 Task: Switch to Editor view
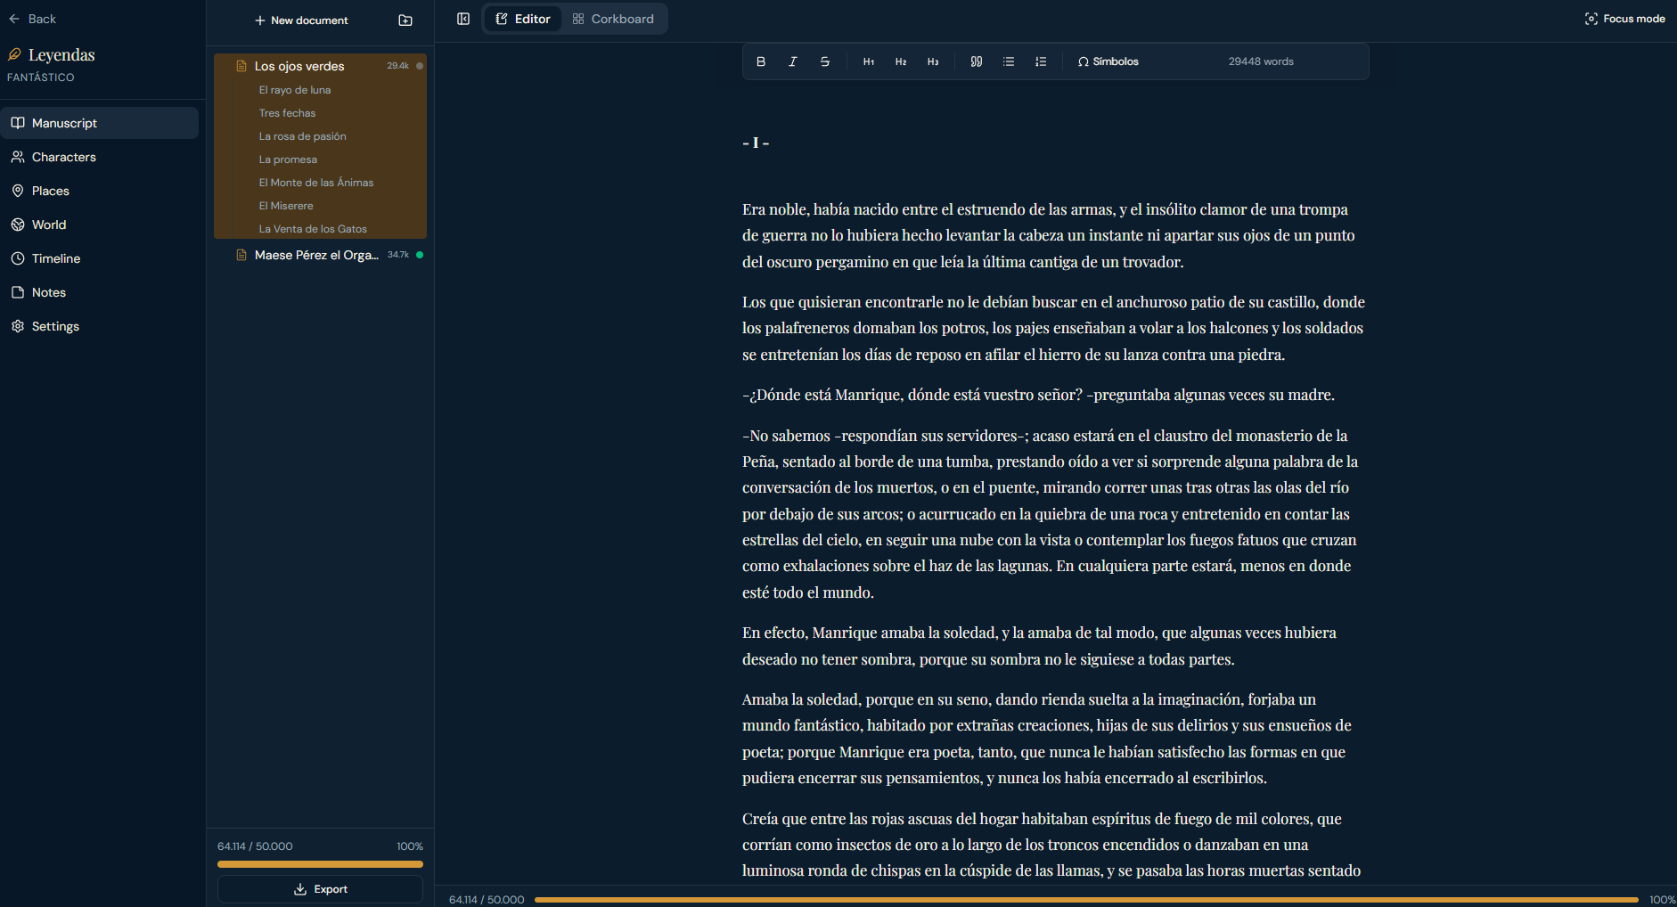tap(523, 19)
